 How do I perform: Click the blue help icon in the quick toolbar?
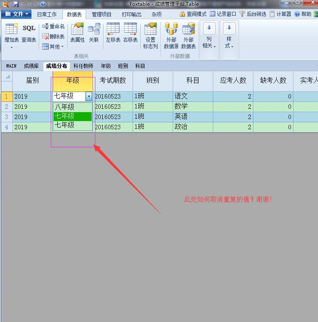43,4
